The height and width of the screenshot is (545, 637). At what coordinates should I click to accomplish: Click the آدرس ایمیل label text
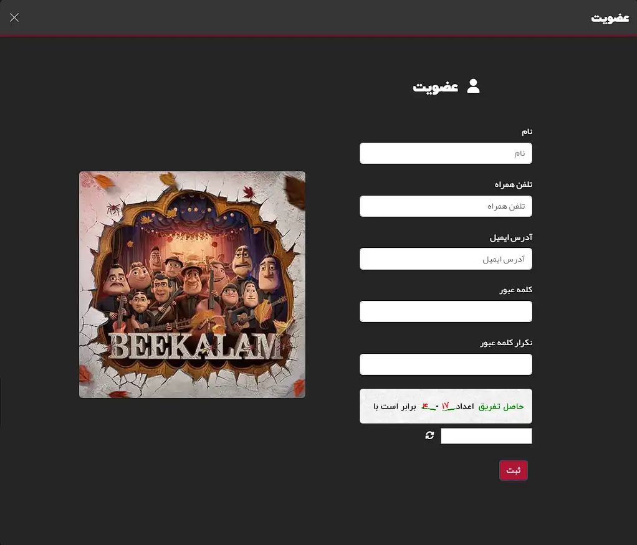511,237
